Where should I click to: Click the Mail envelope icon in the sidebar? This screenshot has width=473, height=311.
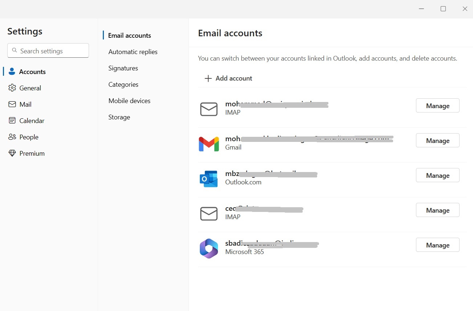(x=12, y=104)
